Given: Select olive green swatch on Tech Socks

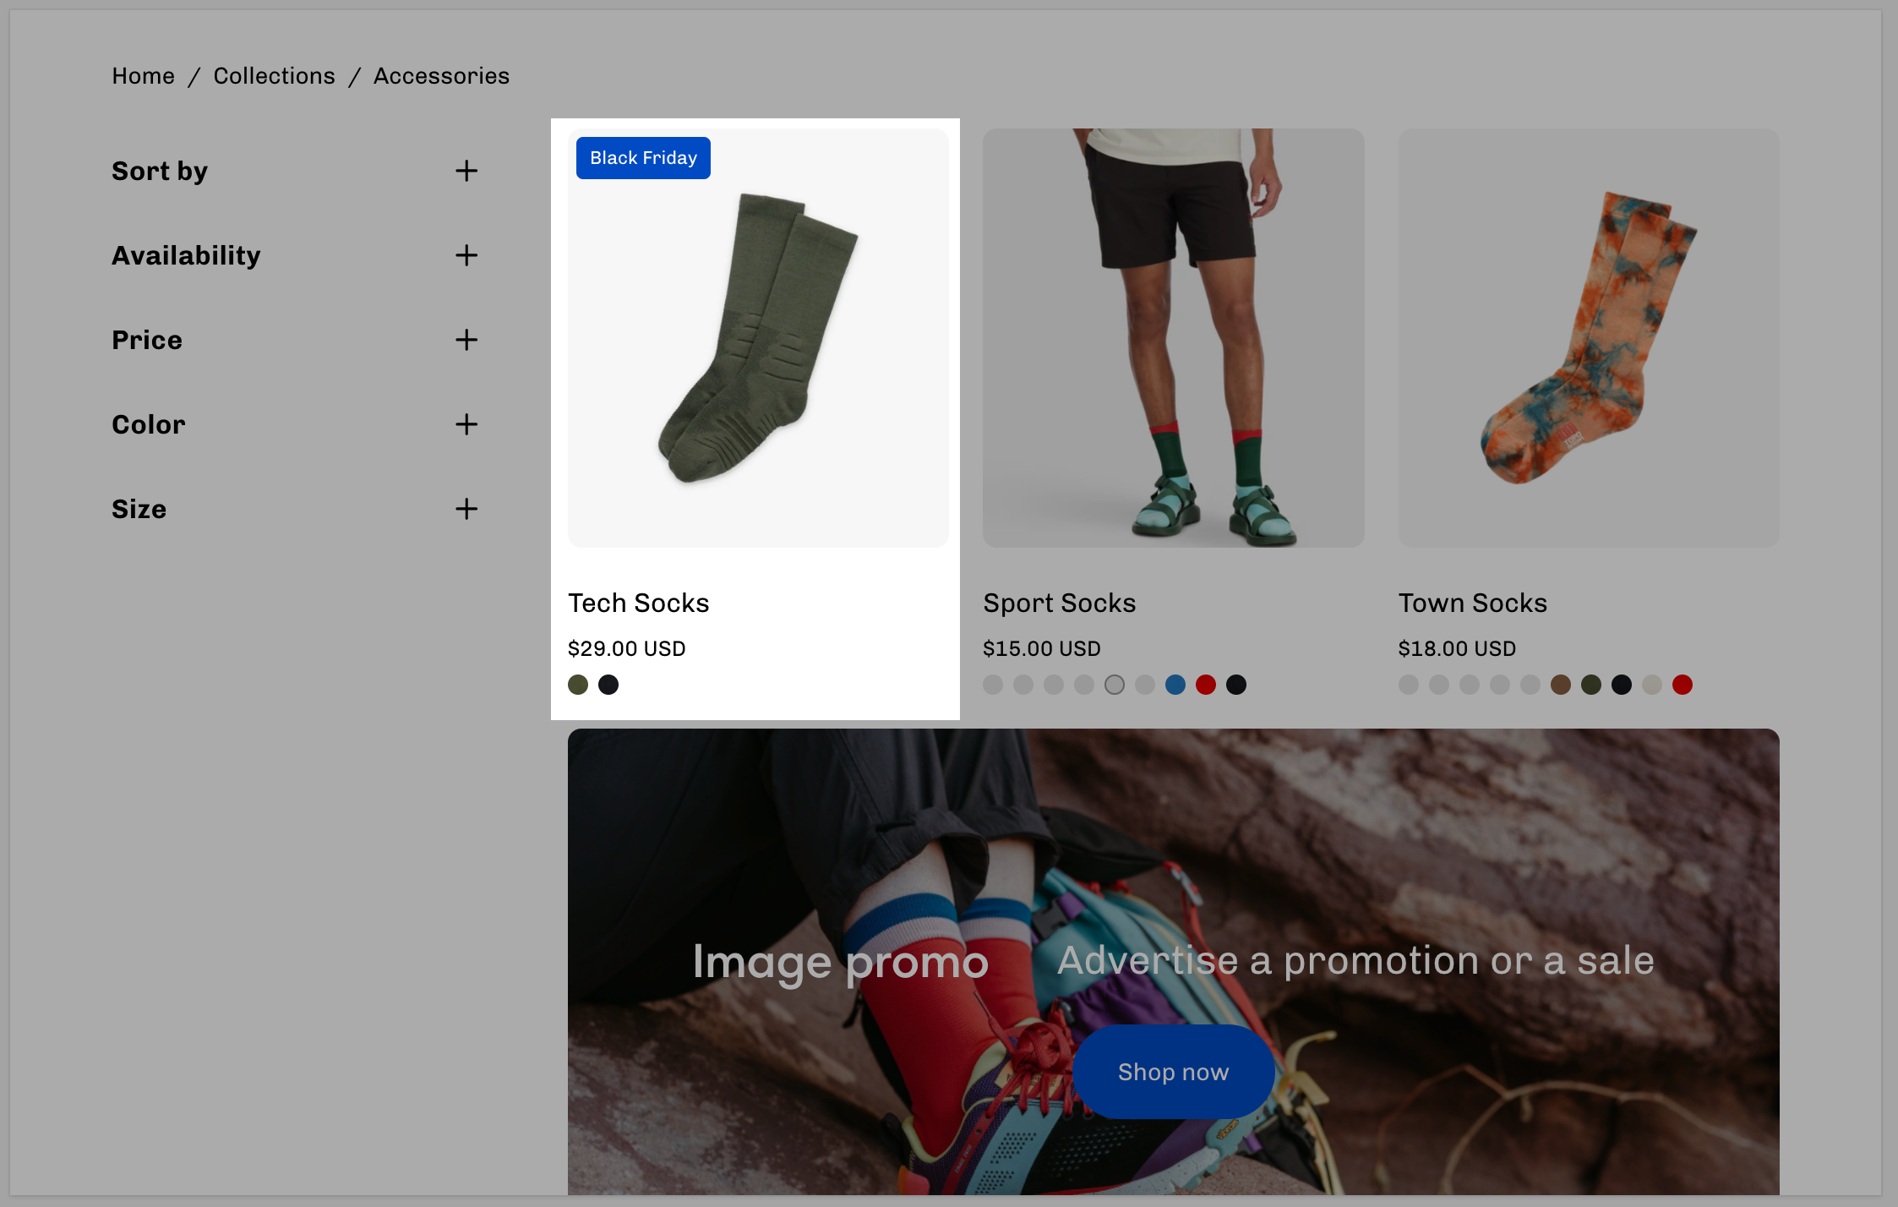Looking at the screenshot, I should pos(578,685).
